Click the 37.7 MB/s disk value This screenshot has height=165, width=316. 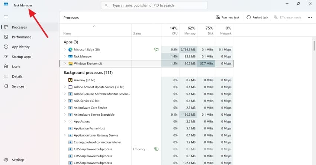point(206,63)
